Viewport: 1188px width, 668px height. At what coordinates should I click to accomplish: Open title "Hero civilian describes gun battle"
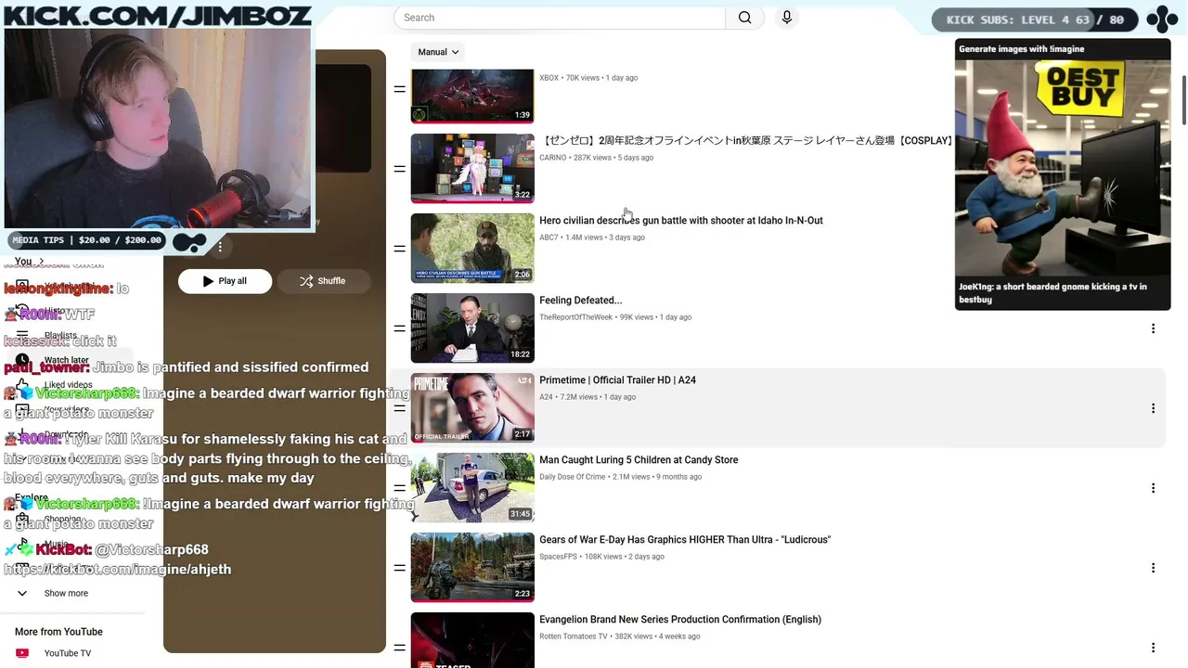[681, 221]
